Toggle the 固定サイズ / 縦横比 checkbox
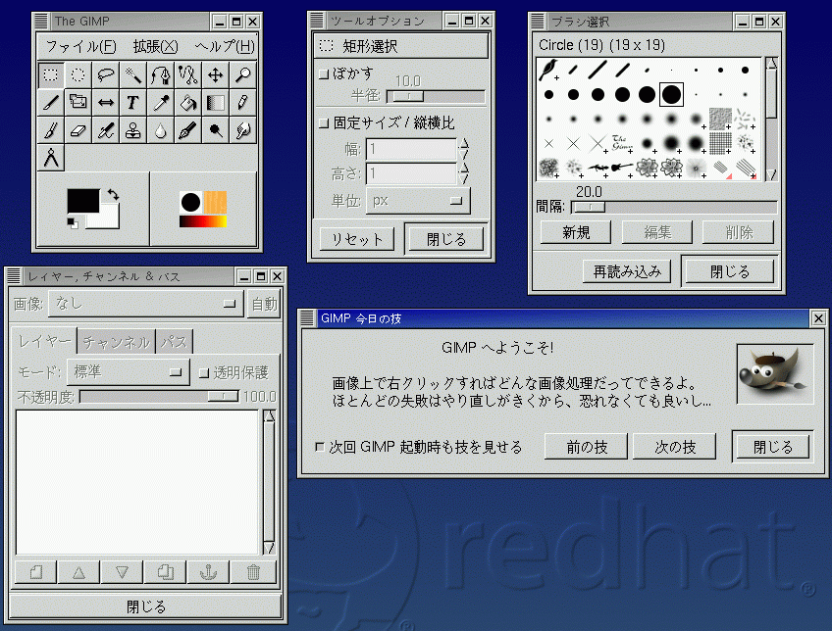This screenshot has width=832, height=631. click(x=324, y=123)
